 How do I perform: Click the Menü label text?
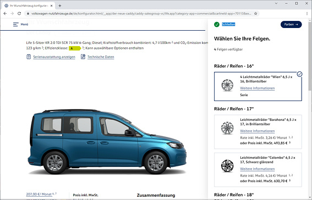point(24,24)
